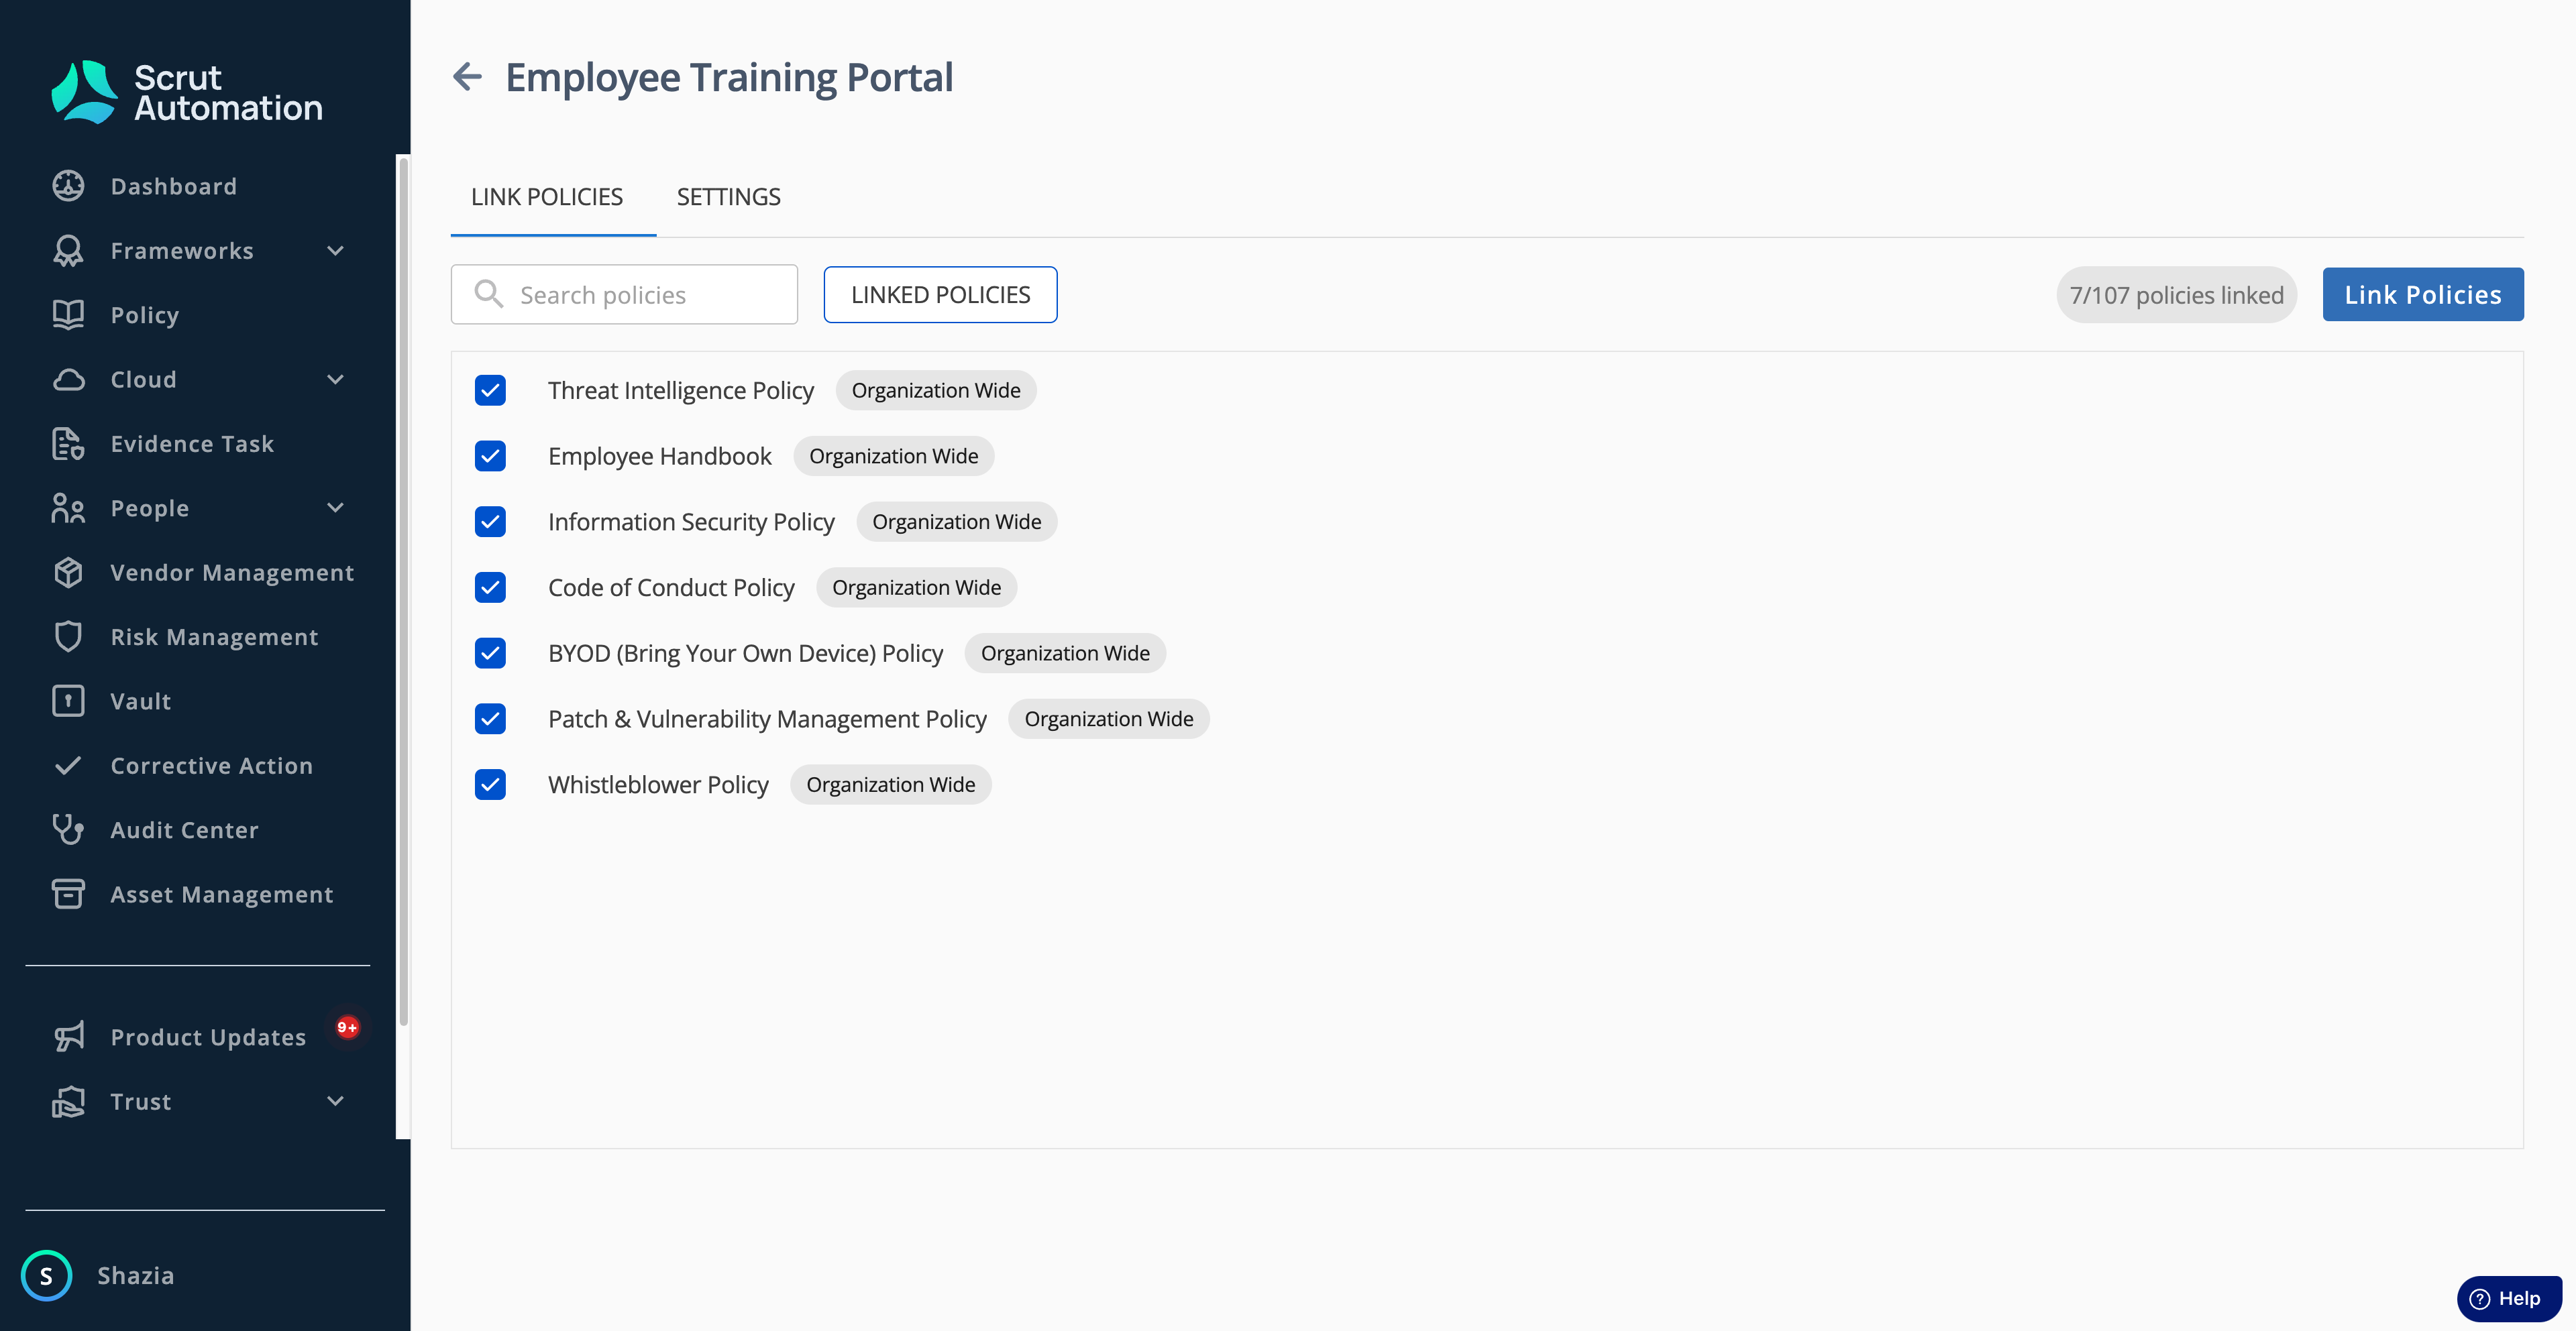The height and width of the screenshot is (1331, 2576).
Task: Uncheck Patch & Vulnerability Management checkbox
Action: (x=490, y=719)
